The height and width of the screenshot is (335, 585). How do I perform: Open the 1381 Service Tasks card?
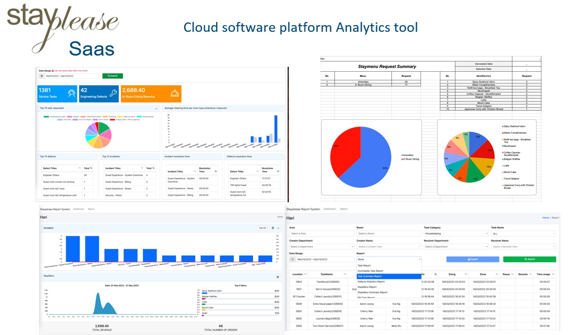click(57, 94)
